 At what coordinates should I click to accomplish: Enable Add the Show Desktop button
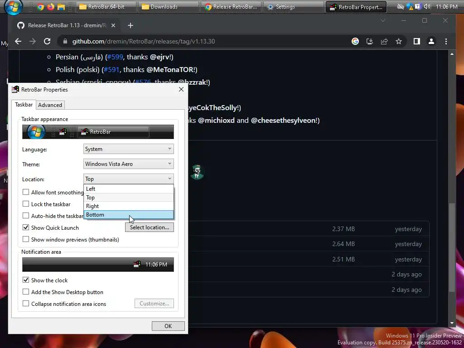pyautogui.click(x=26, y=292)
